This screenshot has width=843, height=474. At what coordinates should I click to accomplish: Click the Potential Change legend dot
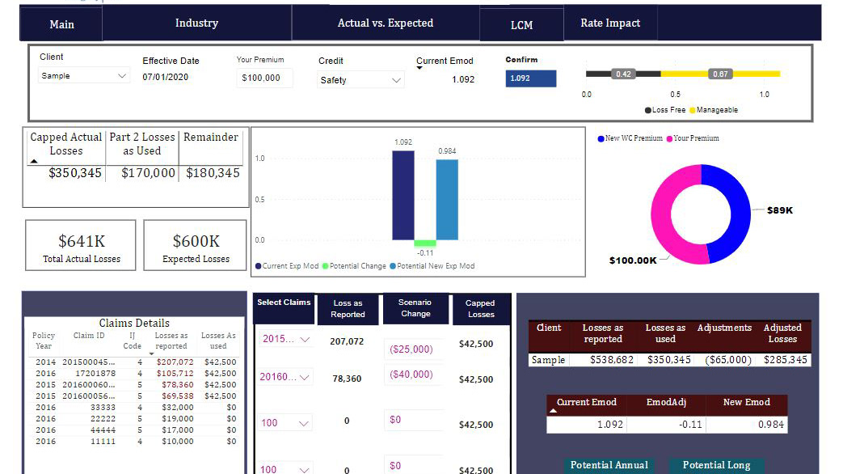[325, 266]
